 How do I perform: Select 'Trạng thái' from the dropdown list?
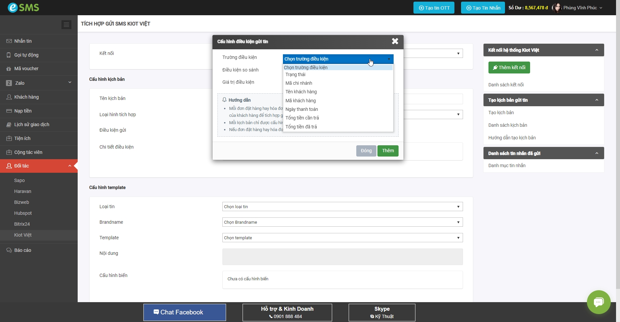[x=295, y=74]
